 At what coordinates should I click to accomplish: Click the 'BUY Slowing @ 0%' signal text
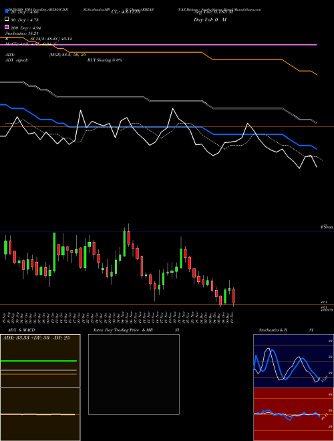[105, 60]
